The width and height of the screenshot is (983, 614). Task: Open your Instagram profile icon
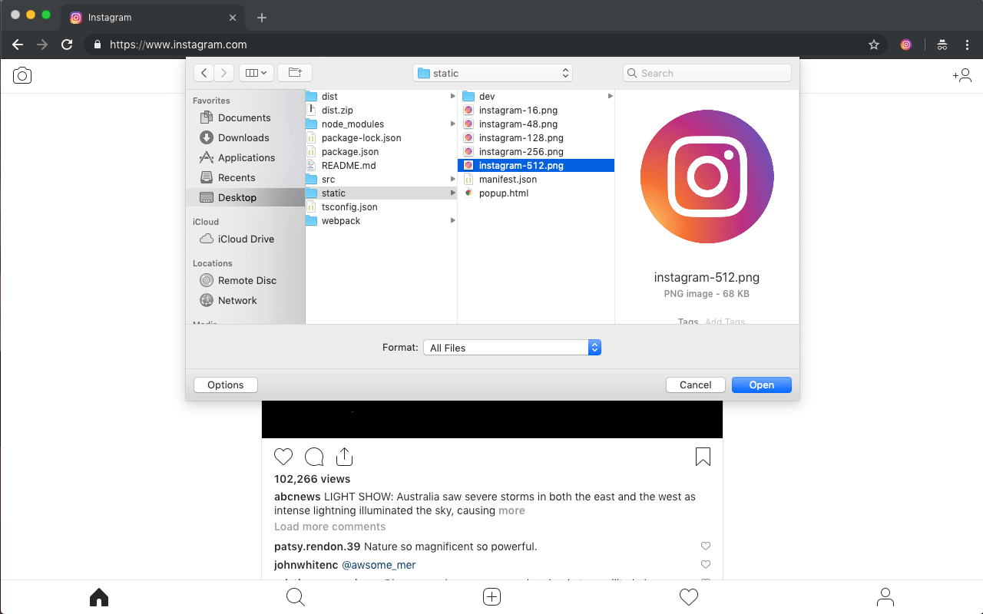coord(885,596)
